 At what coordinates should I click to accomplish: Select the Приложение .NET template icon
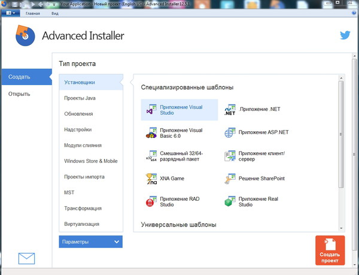[x=229, y=110]
